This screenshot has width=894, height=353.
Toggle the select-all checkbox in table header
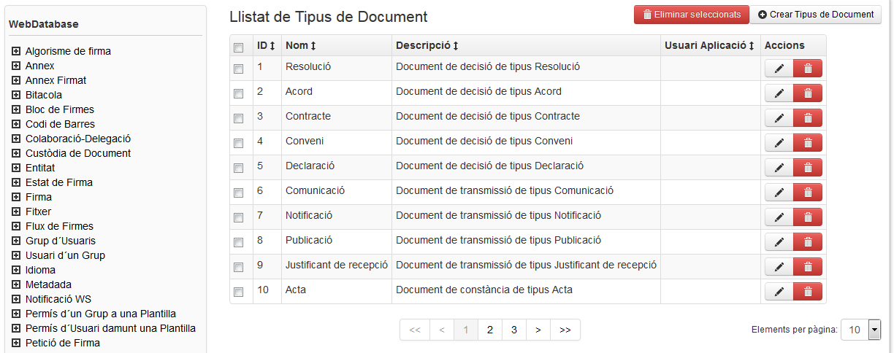point(238,47)
